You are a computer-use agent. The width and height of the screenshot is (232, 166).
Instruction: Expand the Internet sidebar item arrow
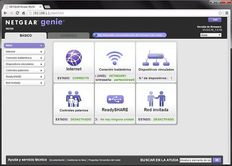click(41, 52)
